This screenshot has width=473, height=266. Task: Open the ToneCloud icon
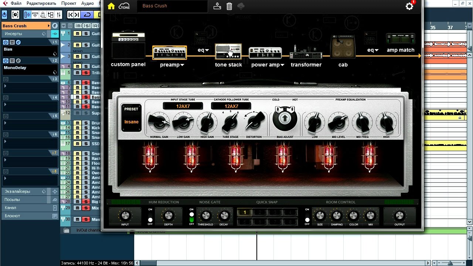(124, 6)
